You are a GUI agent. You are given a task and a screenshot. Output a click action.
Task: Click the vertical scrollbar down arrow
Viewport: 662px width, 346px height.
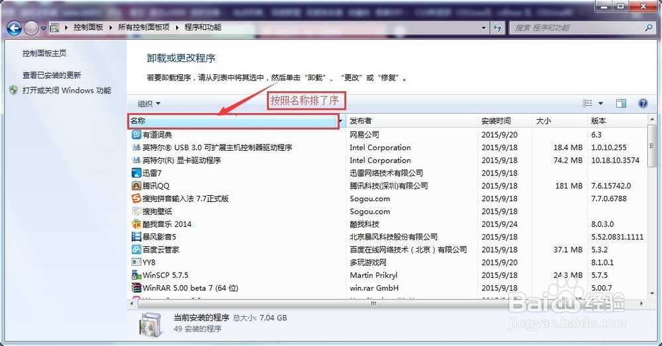point(651,293)
